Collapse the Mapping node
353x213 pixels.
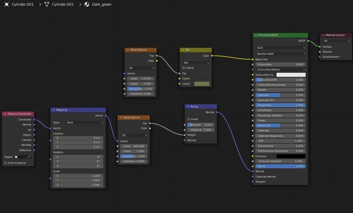point(53,110)
